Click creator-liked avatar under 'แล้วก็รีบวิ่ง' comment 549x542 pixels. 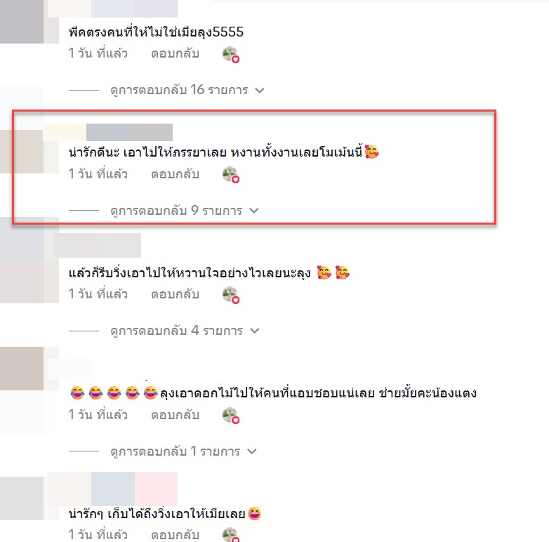[x=231, y=295]
